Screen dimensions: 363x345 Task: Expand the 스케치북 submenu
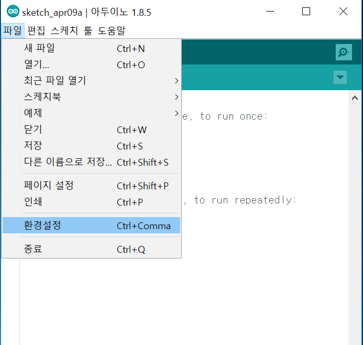point(92,97)
